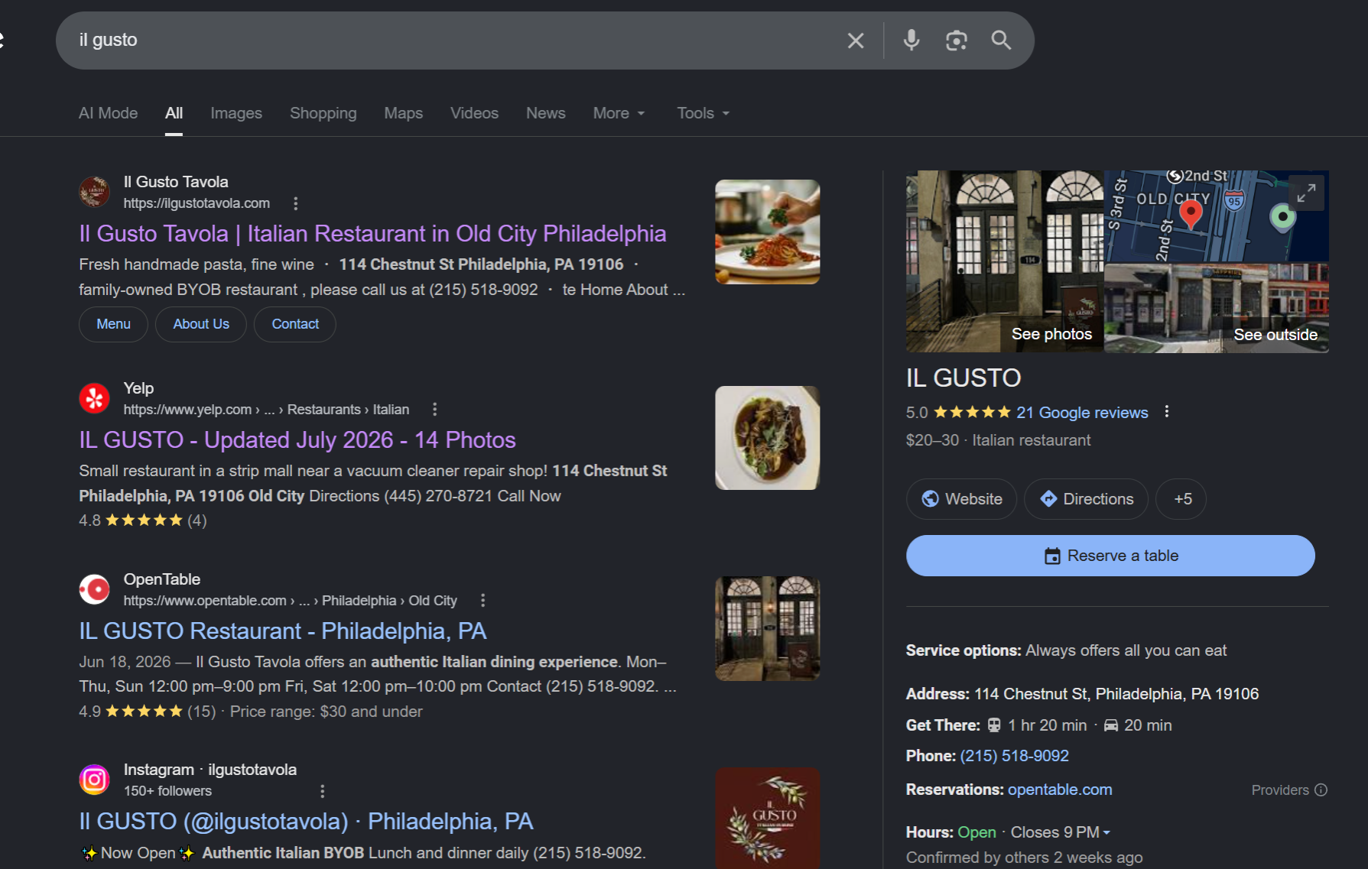Clear the search box with X icon
This screenshot has width=1368, height=869.
point(856,41)
